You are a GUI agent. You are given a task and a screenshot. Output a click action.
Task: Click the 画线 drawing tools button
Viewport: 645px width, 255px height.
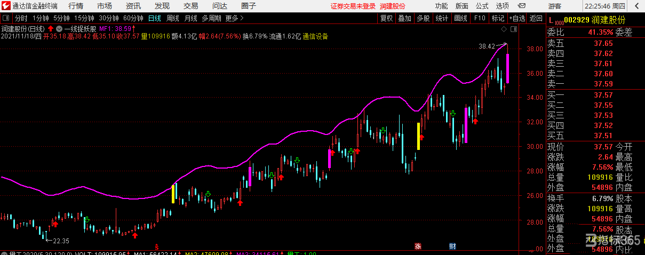point(460,18)
